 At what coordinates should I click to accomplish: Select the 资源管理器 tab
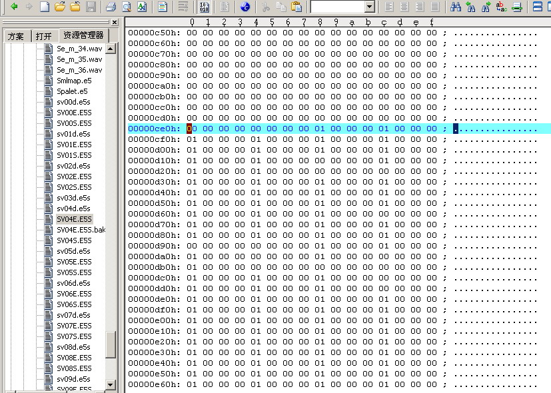[83, 35]
